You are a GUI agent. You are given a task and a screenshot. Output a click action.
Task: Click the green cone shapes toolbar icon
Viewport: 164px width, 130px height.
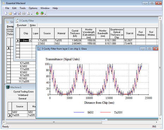coord(37,13)
